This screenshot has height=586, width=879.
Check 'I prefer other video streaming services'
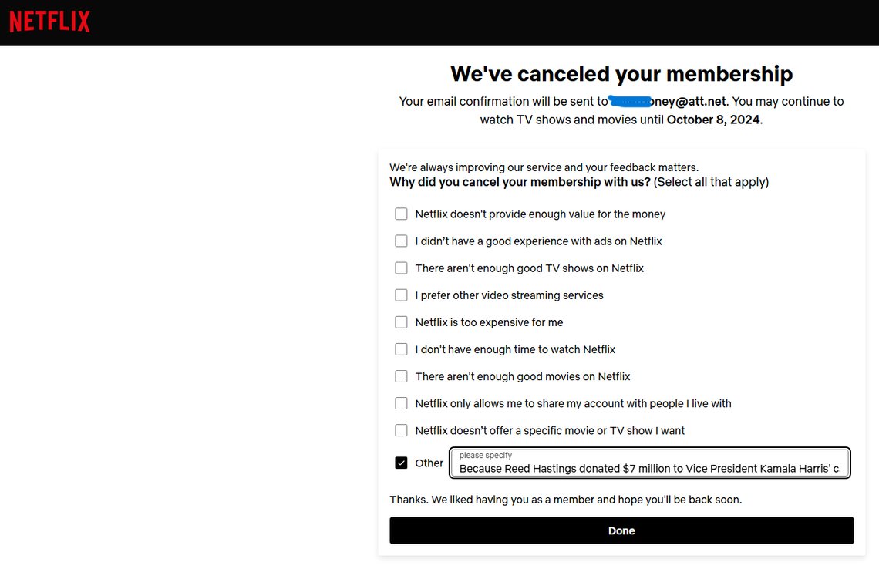click(401, 295)
